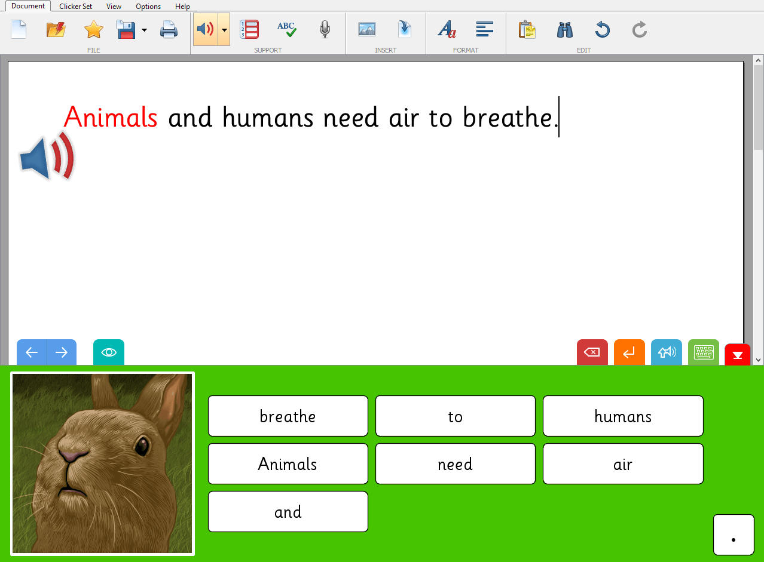Expand the speech options dropdown arrow
764x562 pixels.
tap(224, 29)
